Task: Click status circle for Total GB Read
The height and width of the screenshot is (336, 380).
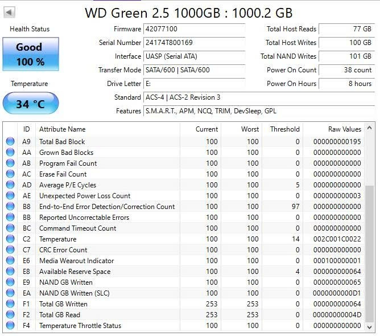Action: coord(10,314)
